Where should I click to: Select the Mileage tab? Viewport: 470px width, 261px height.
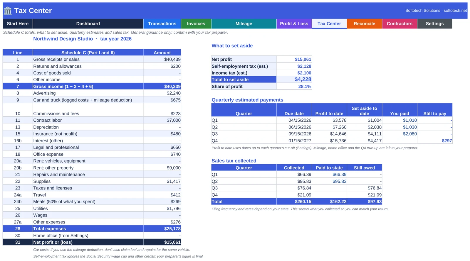pyautogui.click(x=244, y=24)
